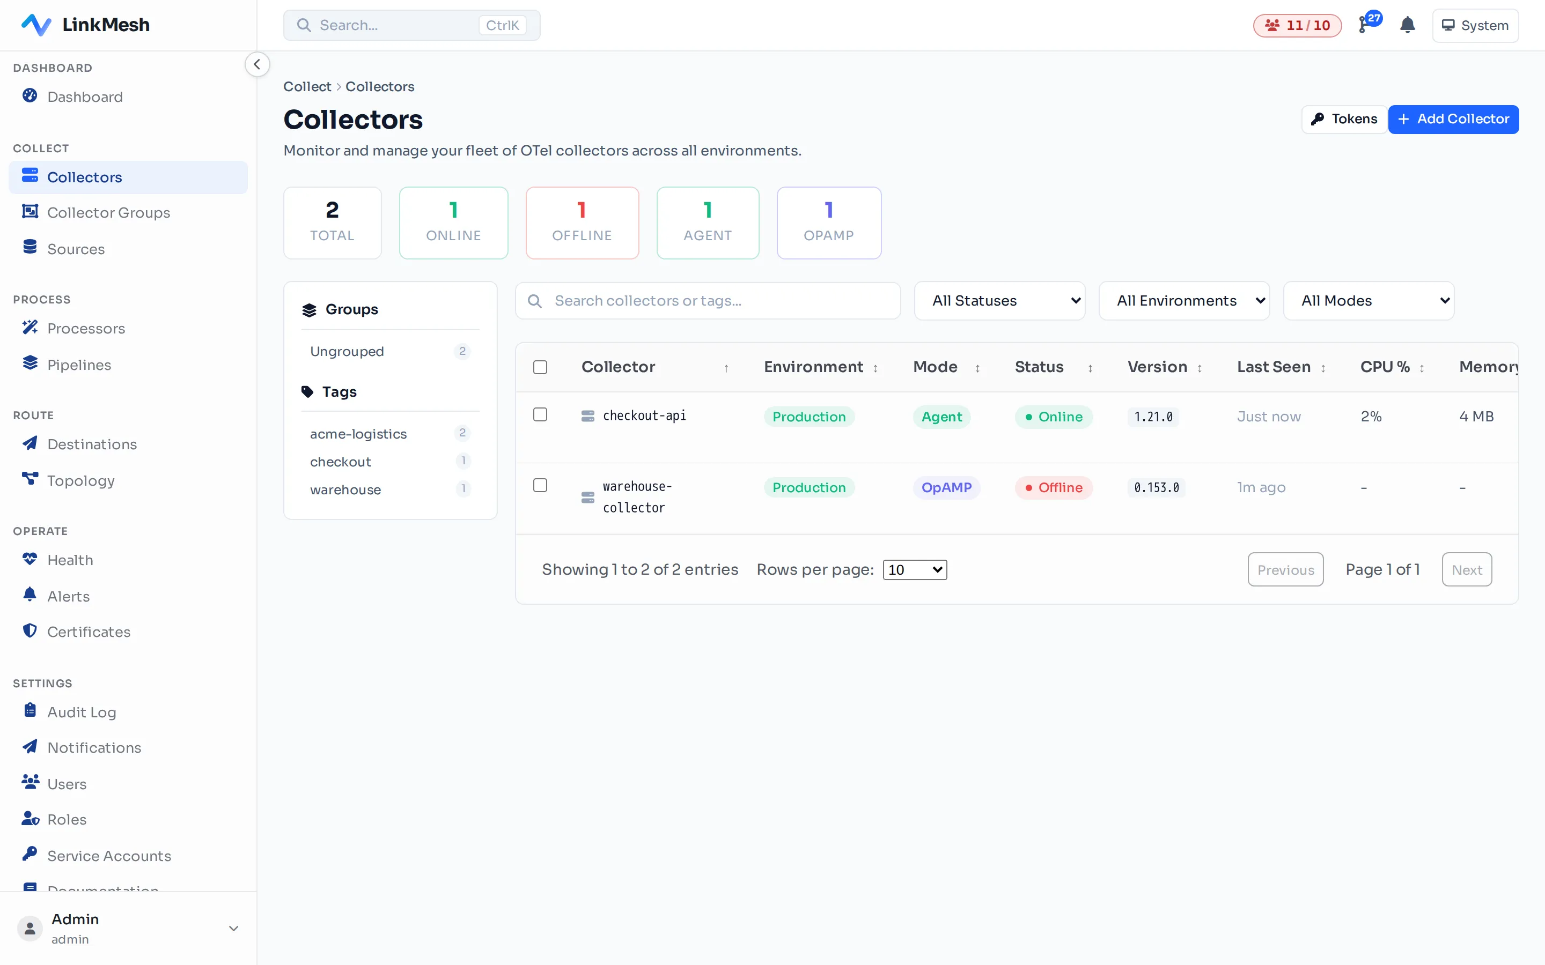Click the Collector Groups icon
1545x965 pixels.
tap(30, 212)
